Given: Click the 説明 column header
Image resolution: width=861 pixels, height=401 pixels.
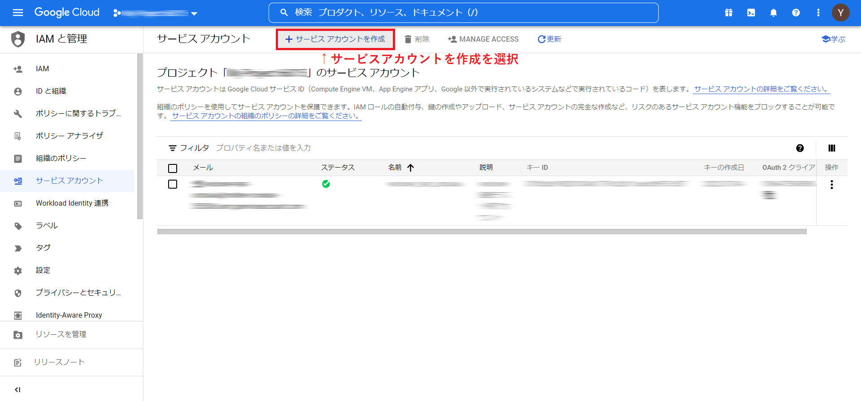Looking at the screenshot, I should [486, 168].
